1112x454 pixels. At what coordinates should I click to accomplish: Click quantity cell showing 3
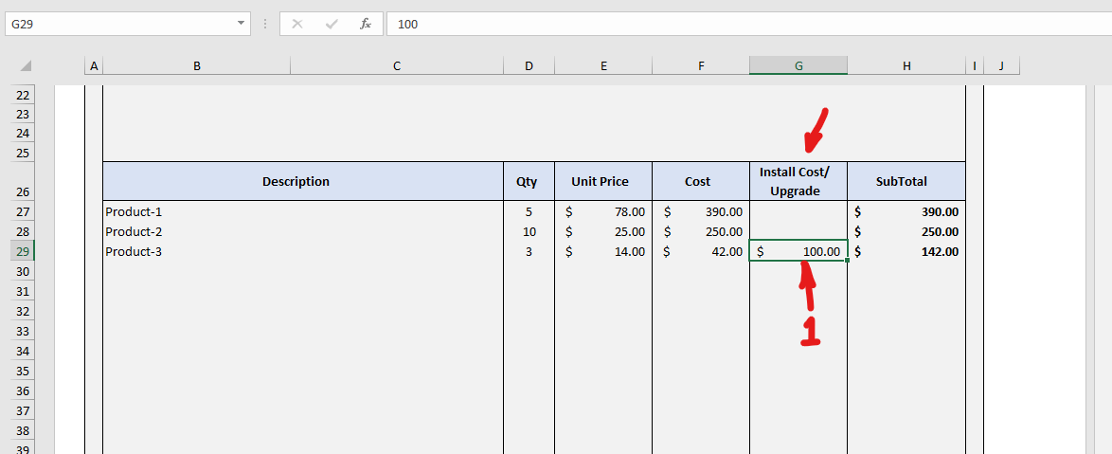point(529,251)
